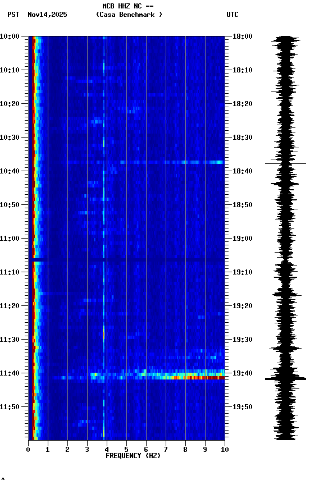Click the '19:50' UTC time label

pos(243,408)
